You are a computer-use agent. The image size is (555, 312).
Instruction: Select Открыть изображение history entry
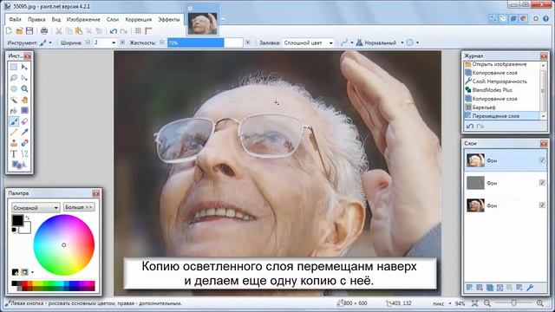click(x=501, y=64)
